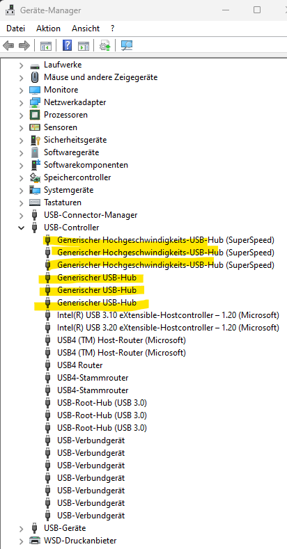The height and width of the screenshot is (549, 287).
Task: Expand the USB-Geräte category
Action: tap(22, 528)
